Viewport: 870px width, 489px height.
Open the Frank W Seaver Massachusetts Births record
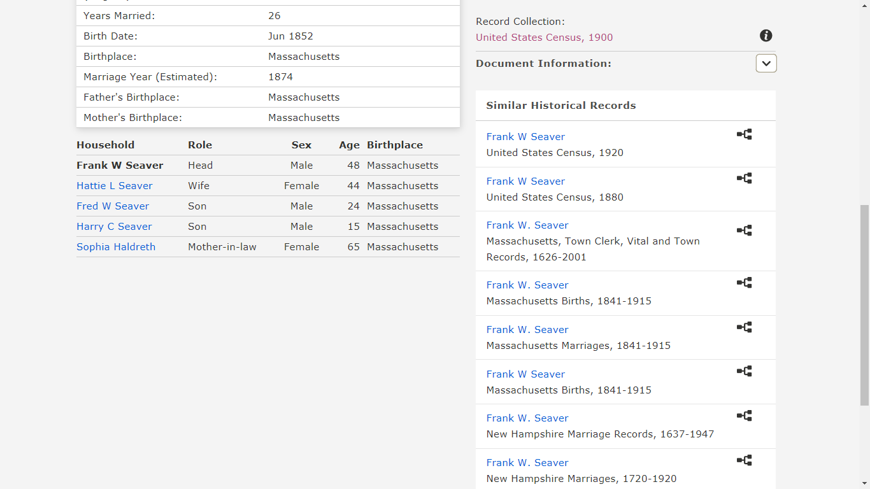point(525,374)
